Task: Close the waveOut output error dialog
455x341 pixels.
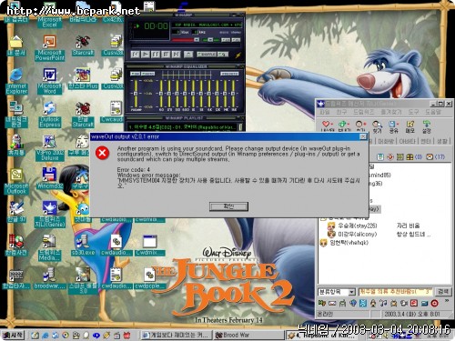Action: coord(363,136)
